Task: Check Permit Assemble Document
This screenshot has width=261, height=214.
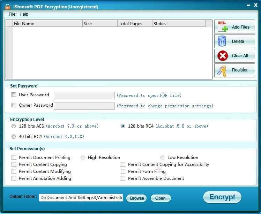Action: click(123, 178)
